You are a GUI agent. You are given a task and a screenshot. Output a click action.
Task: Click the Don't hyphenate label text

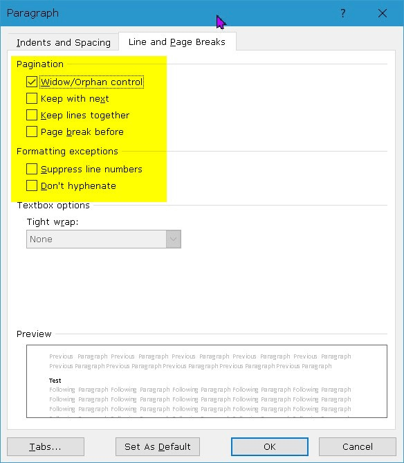click(78, 186)
